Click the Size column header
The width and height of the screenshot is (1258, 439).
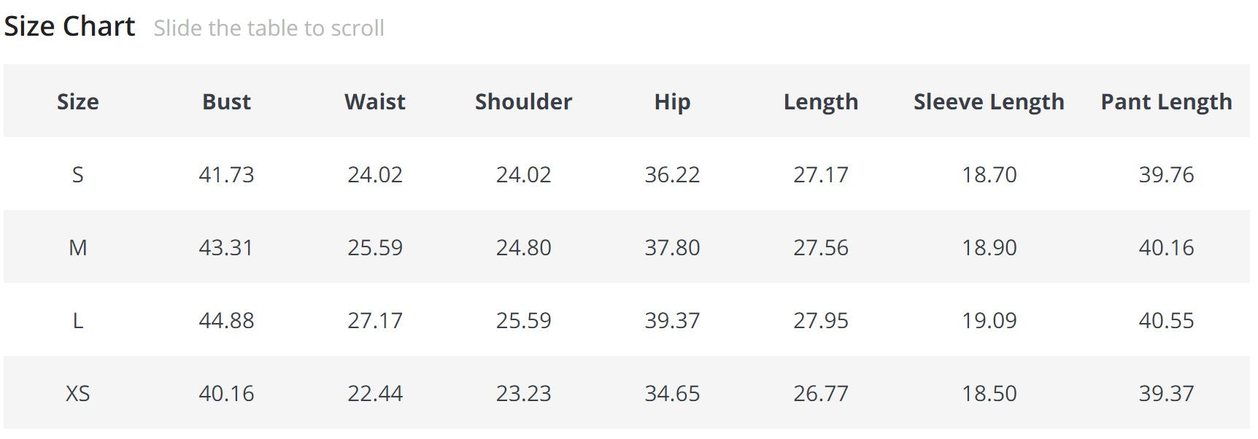tap(77, 101)
